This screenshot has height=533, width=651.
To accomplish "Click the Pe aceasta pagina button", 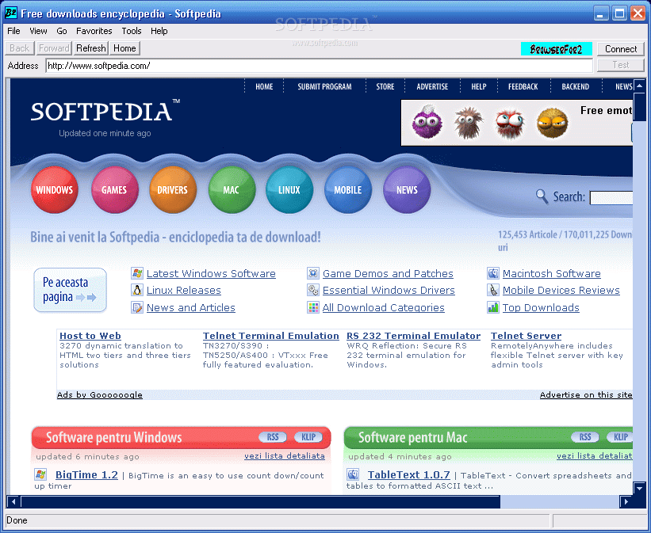I will point(70,290).
